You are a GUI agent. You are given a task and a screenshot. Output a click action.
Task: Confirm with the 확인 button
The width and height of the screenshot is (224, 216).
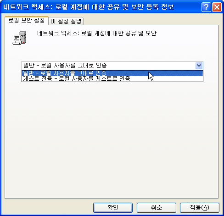tap(113, 207)
